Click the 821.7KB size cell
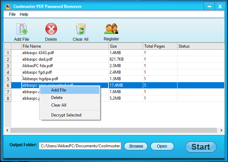 pos(126,59)
